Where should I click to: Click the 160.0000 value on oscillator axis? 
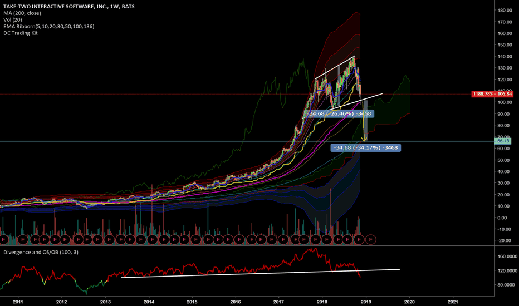(x=507, y=256)
